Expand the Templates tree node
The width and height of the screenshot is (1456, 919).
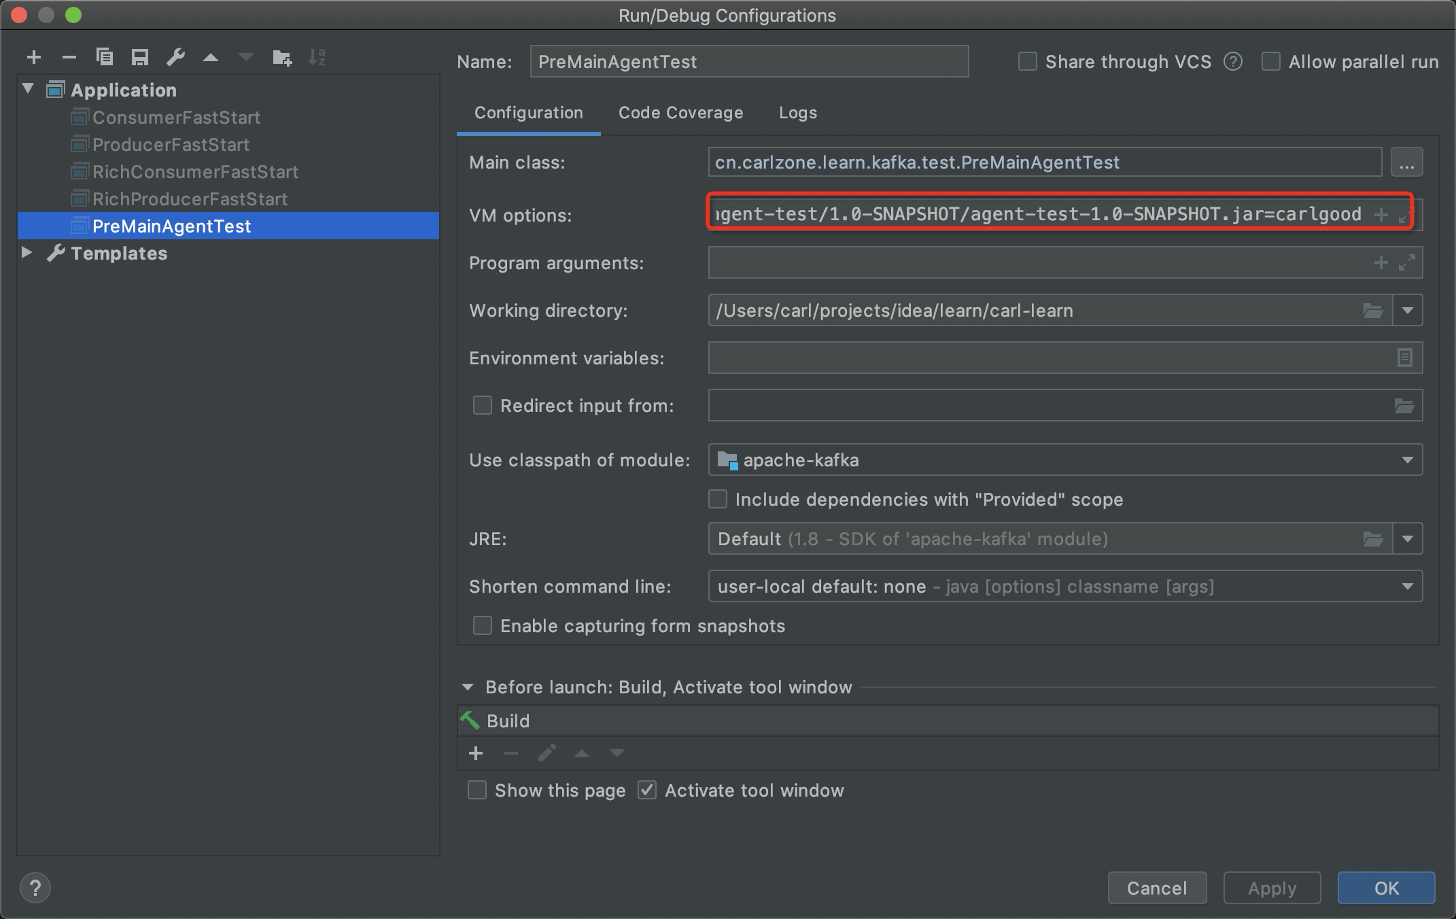tap(27, 253)
